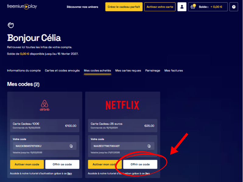Click the waving hand icon
The height and width of the screenshot is (182, 243).
click(x=11, y=25)
